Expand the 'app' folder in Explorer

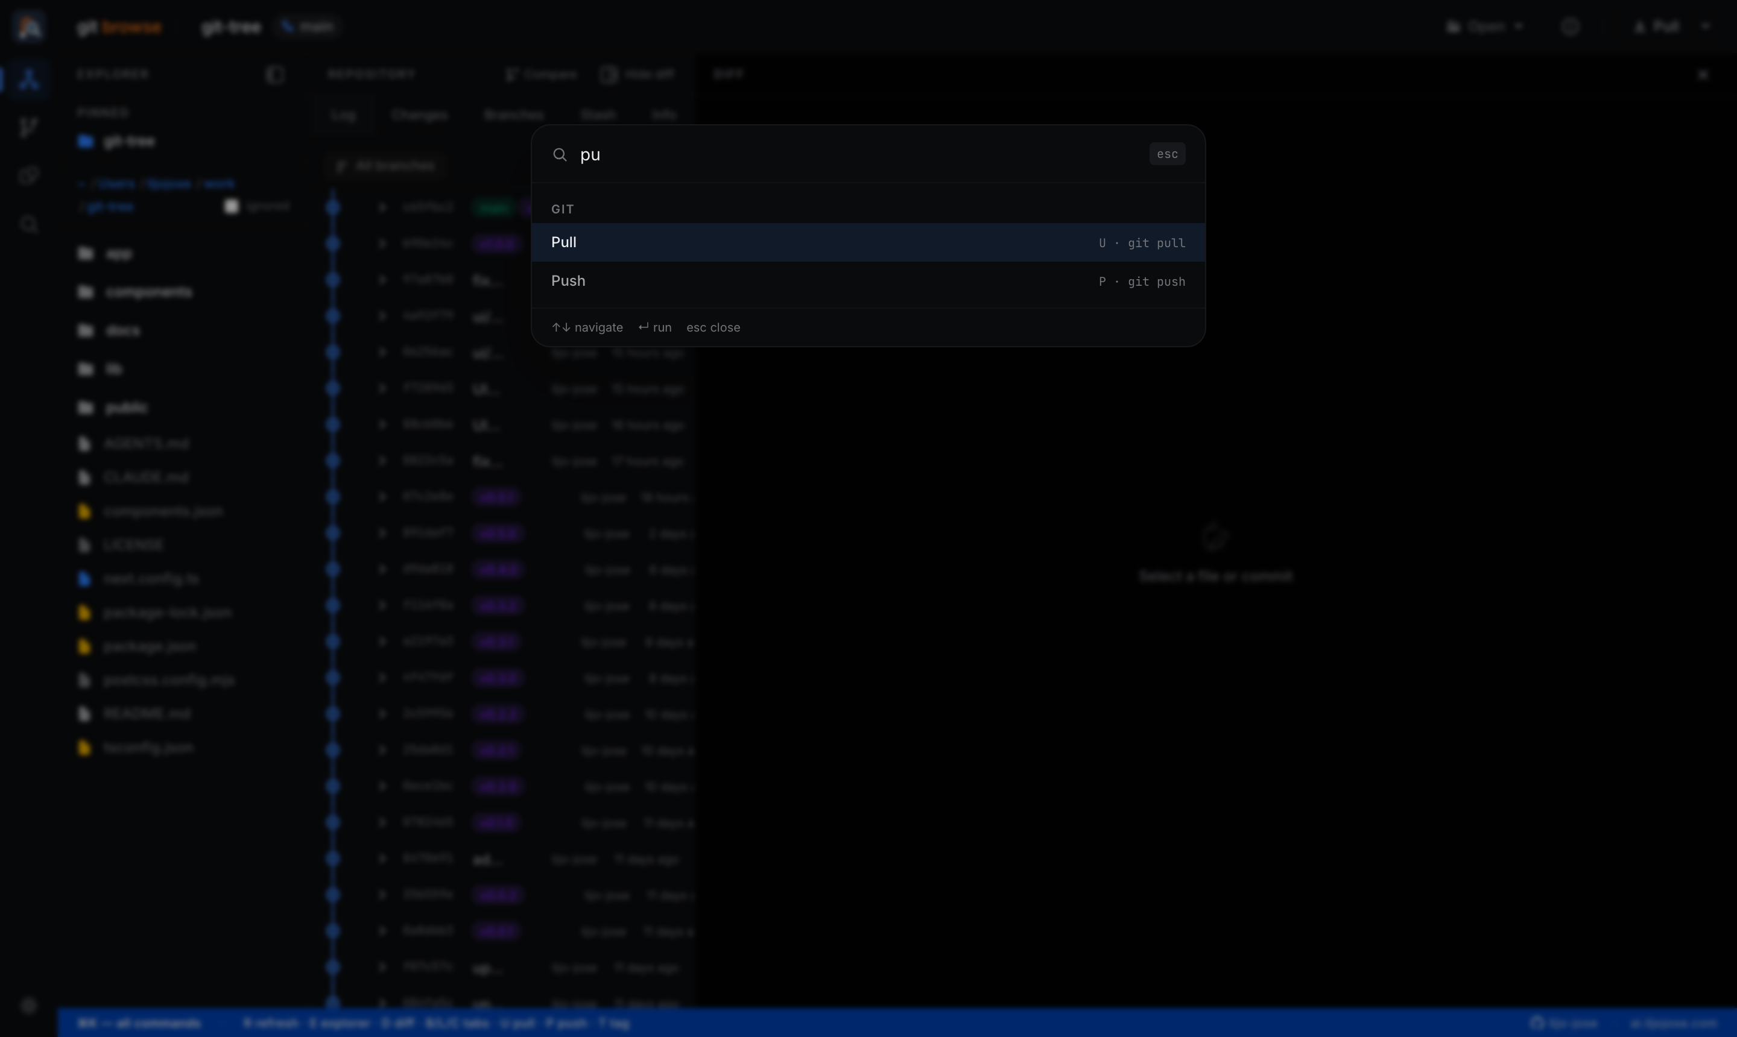[105, 254]
